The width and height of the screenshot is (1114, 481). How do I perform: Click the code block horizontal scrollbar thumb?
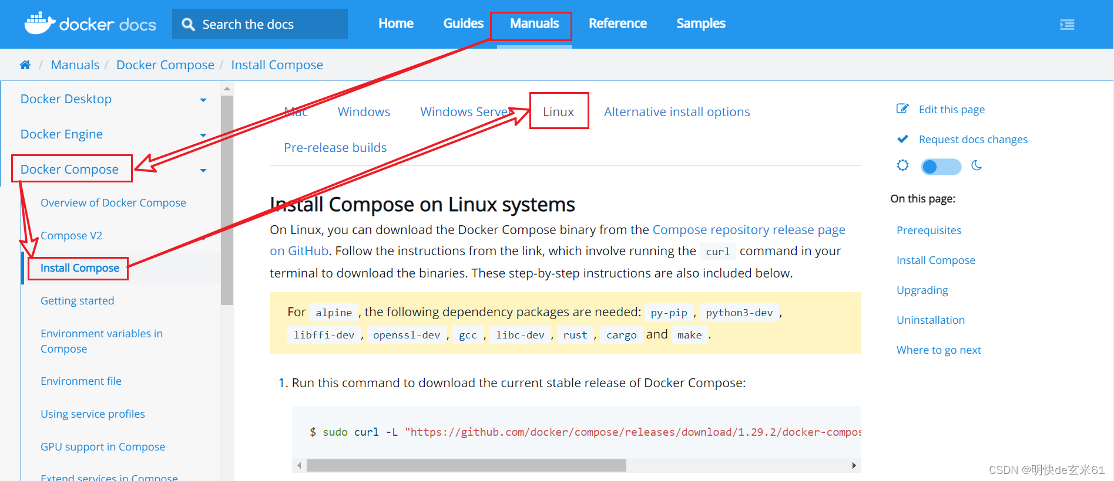tap(466, 466)
